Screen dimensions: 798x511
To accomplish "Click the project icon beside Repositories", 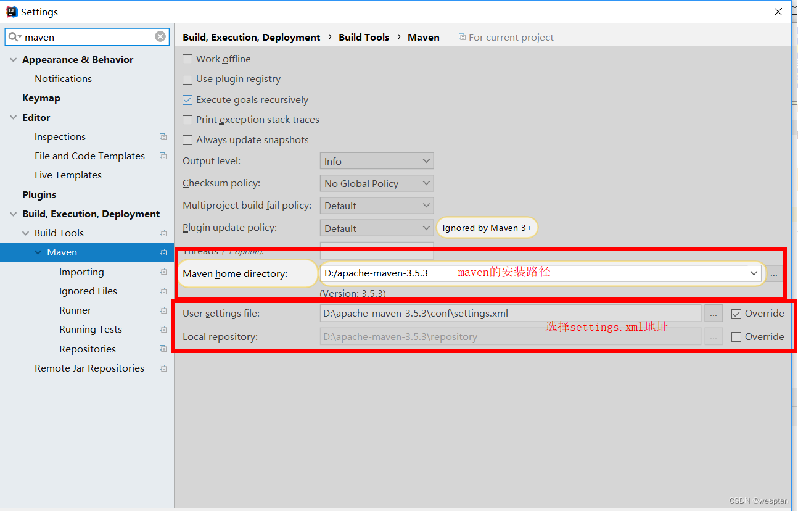I will 163,349.
